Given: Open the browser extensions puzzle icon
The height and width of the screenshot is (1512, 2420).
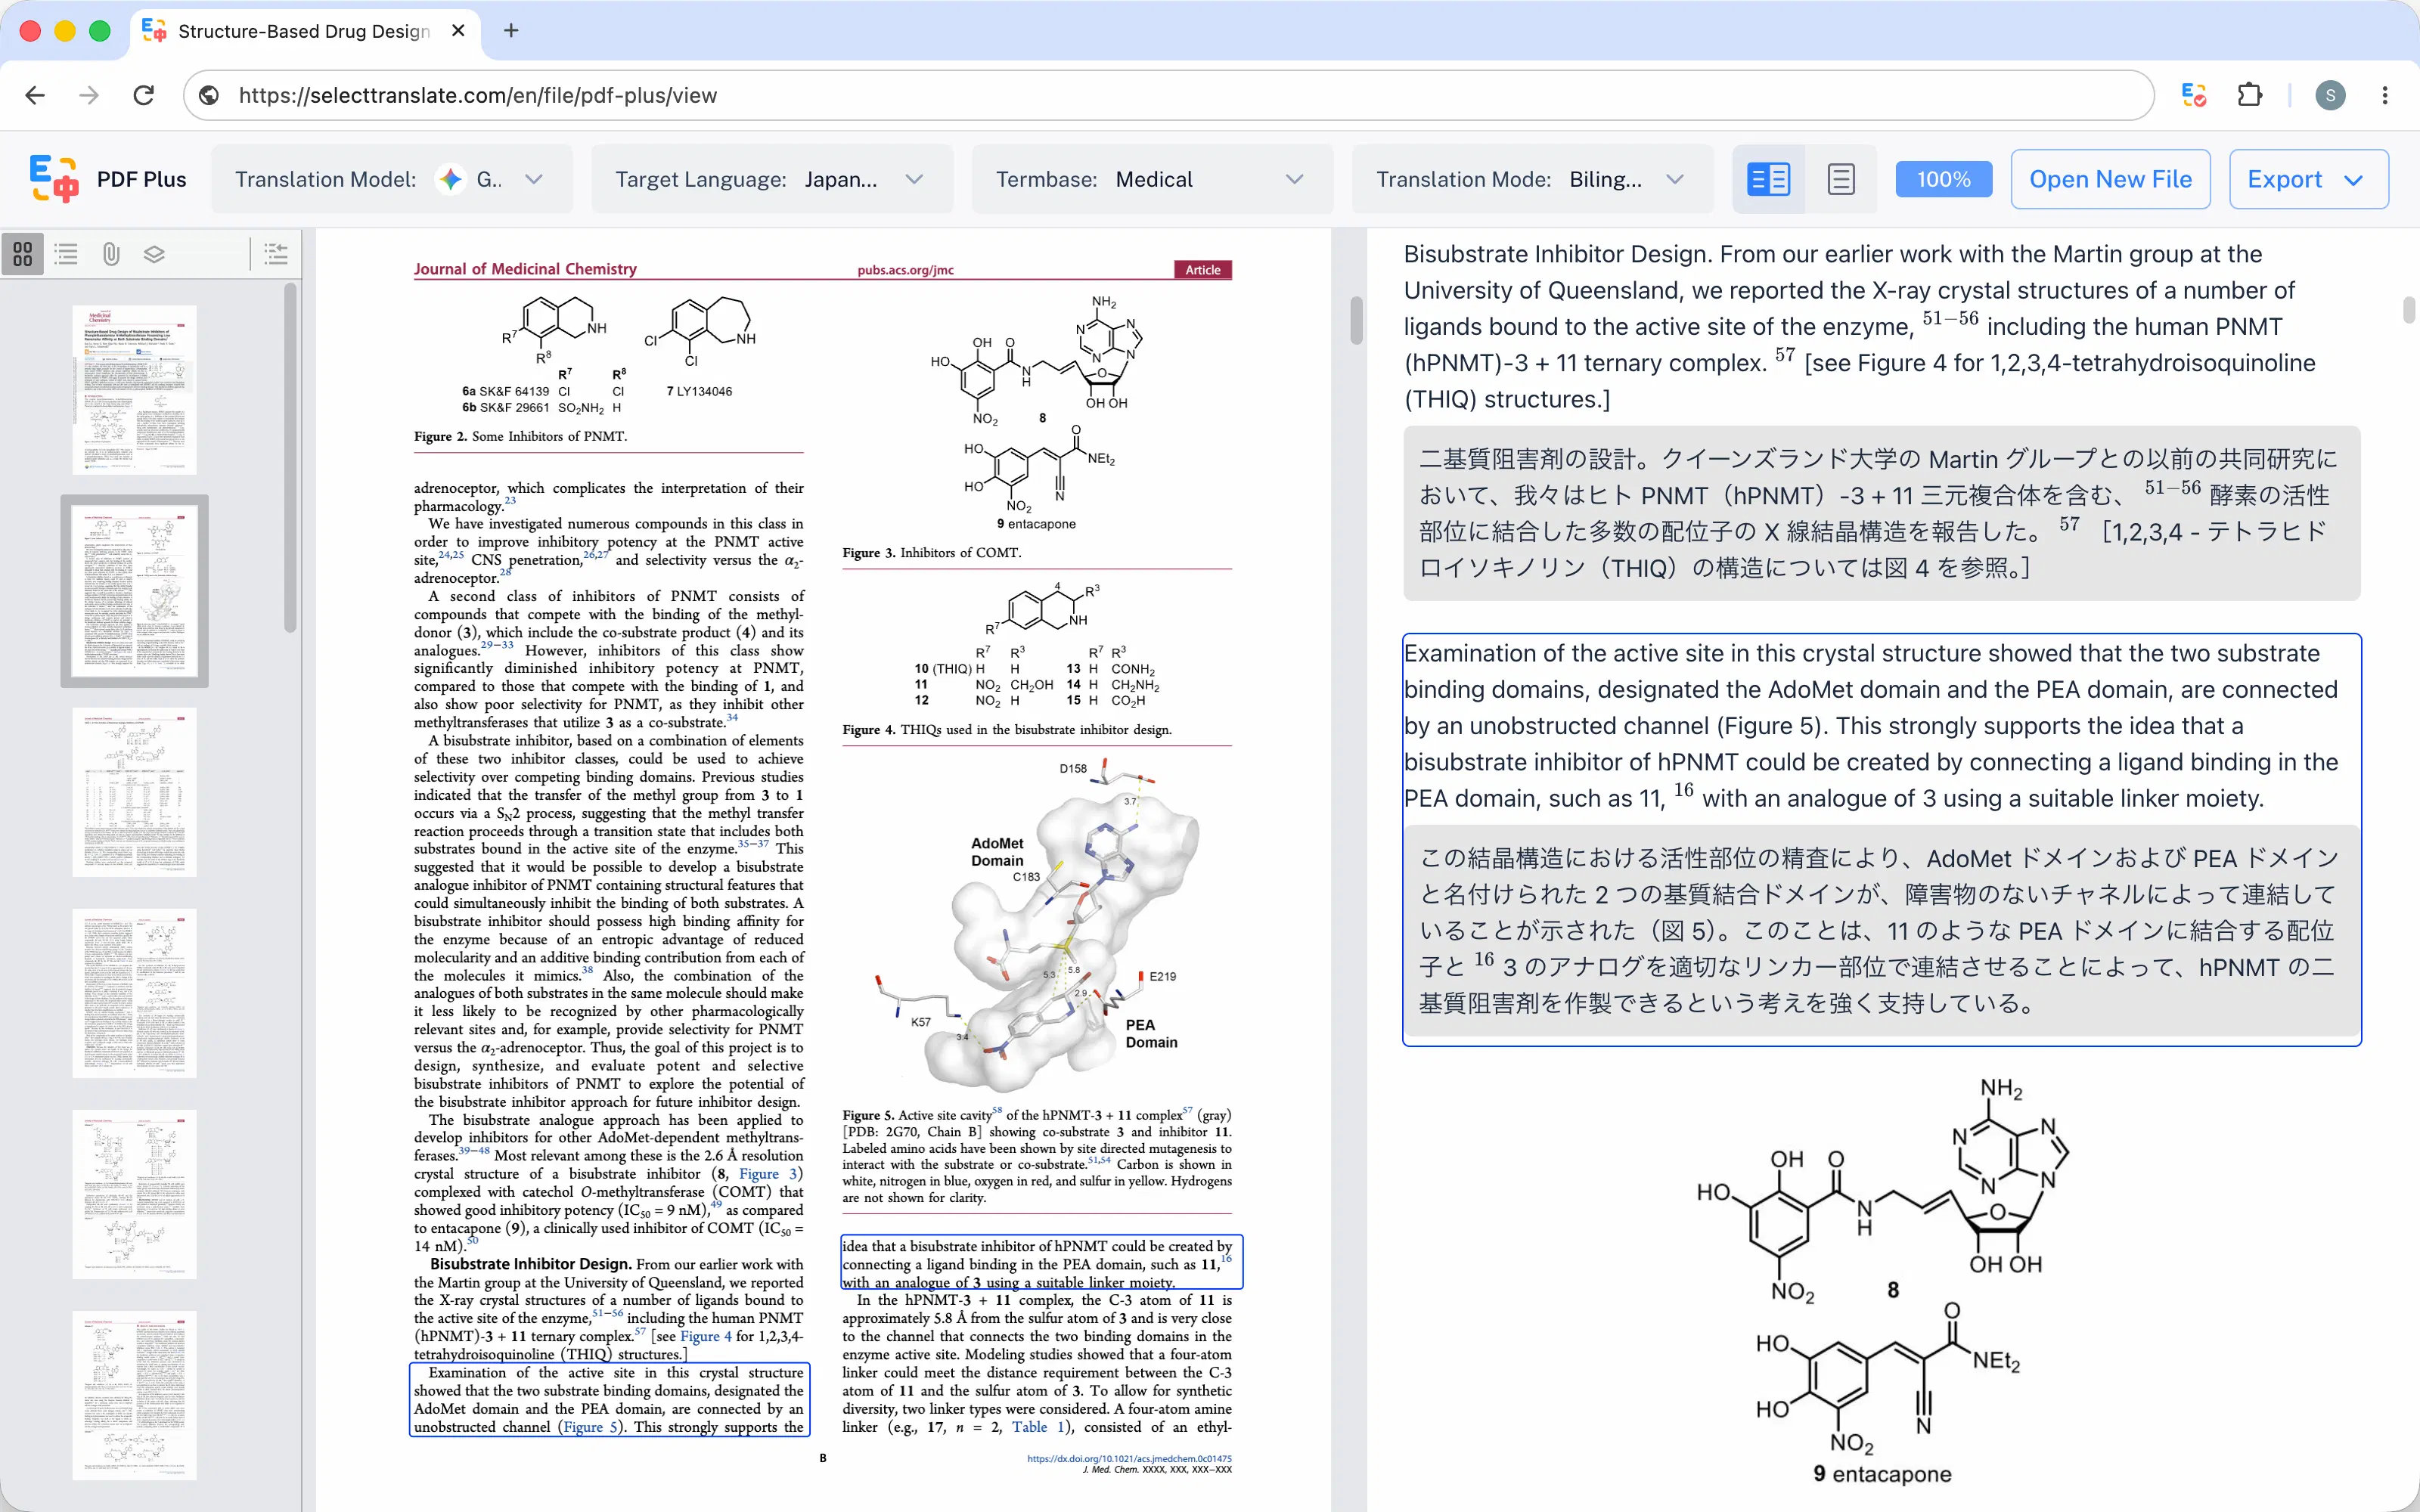Looking at the screenshot, I should point(2249,95).
